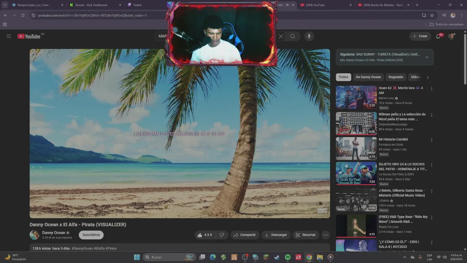Screen dimensions: 467x263
Task: Click the Compartir share button
Action: (x=245, y=235)
